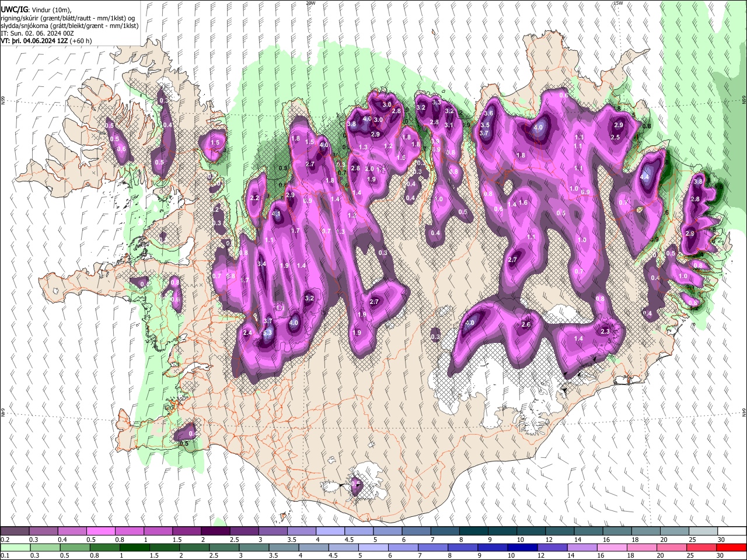747x560 pixels.
Task: Click the dull purple swatch labeled 0.2
Action: tap(14, 531)
